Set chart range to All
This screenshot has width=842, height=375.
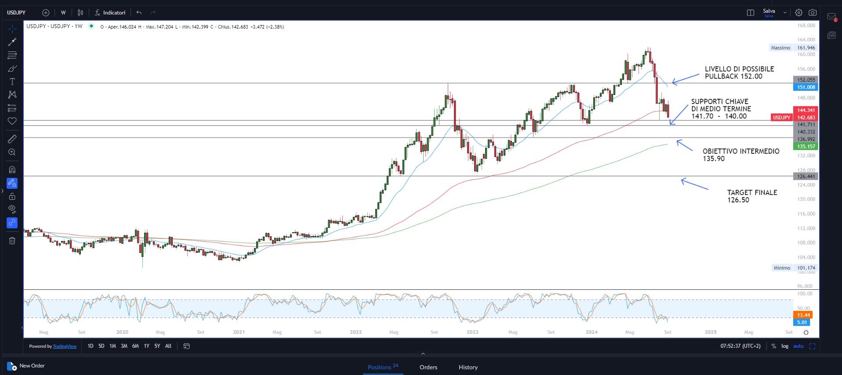click(x=168, y=346)
